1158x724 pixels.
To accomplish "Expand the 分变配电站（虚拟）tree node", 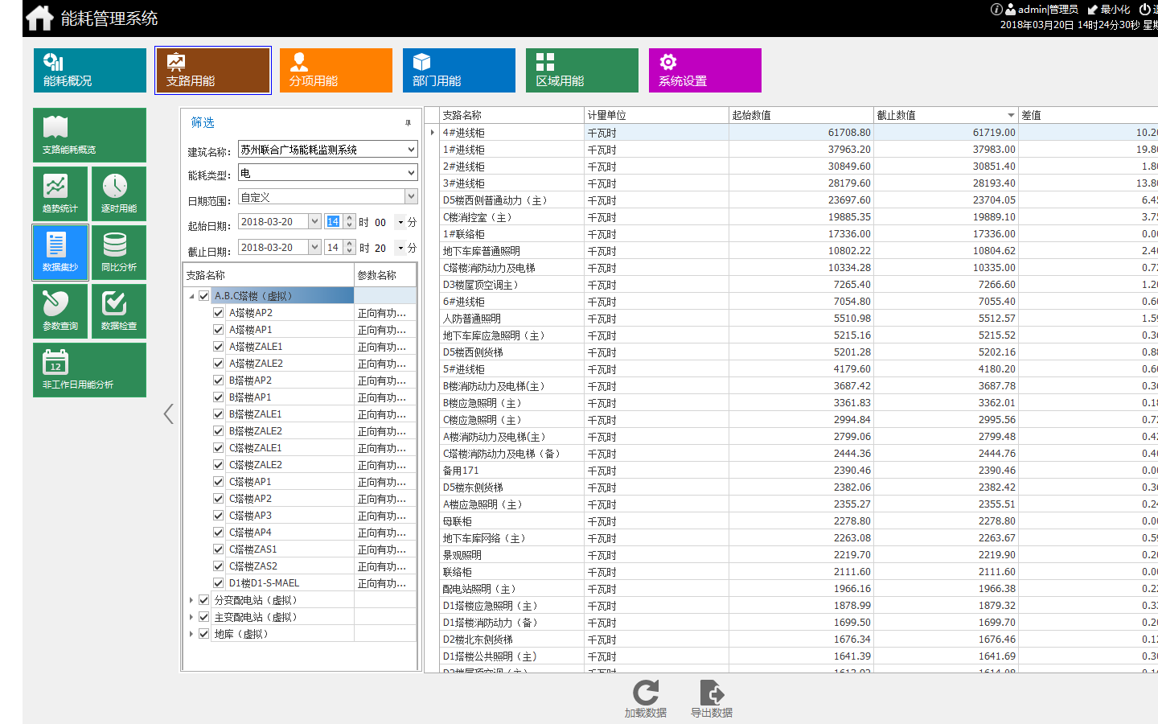I will [191, 600].
